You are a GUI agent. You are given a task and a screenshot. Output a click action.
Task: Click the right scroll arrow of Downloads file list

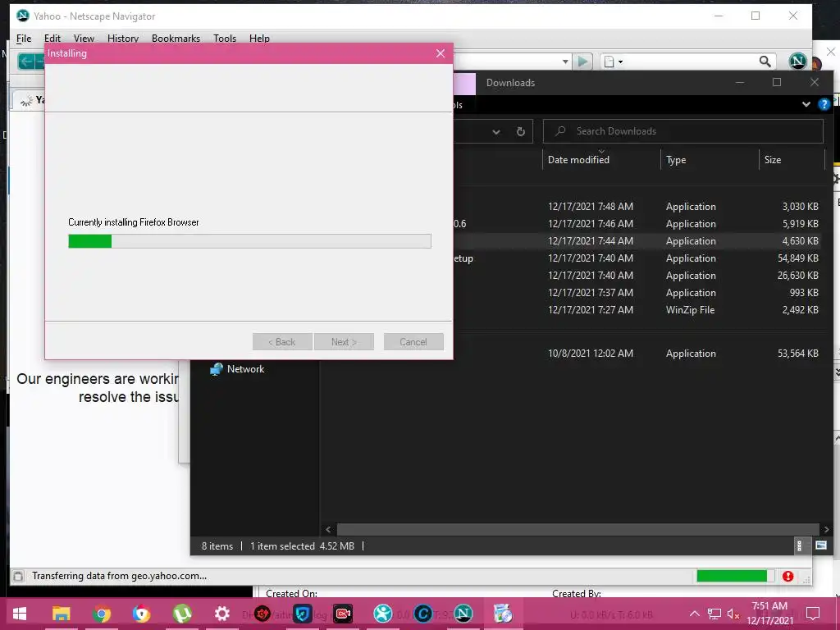coord(827,529)
